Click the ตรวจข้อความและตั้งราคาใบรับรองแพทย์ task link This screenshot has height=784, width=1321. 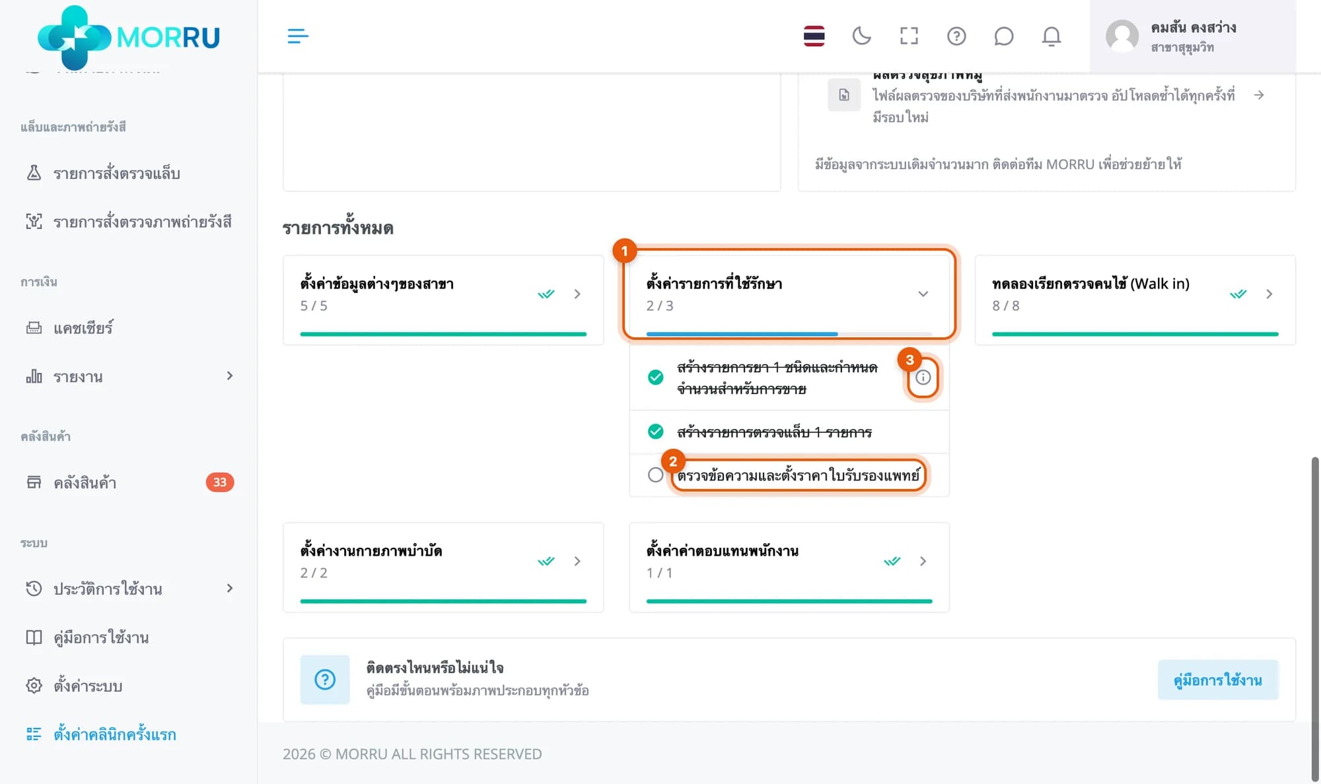coord(799,475)
